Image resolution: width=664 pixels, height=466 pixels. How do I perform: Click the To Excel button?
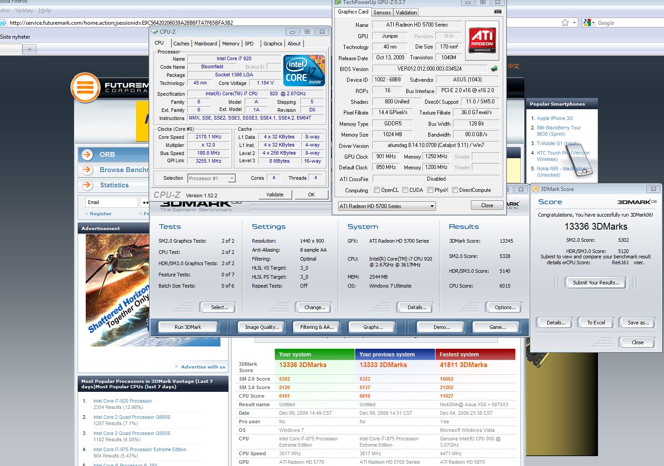(x=596, y=323)
